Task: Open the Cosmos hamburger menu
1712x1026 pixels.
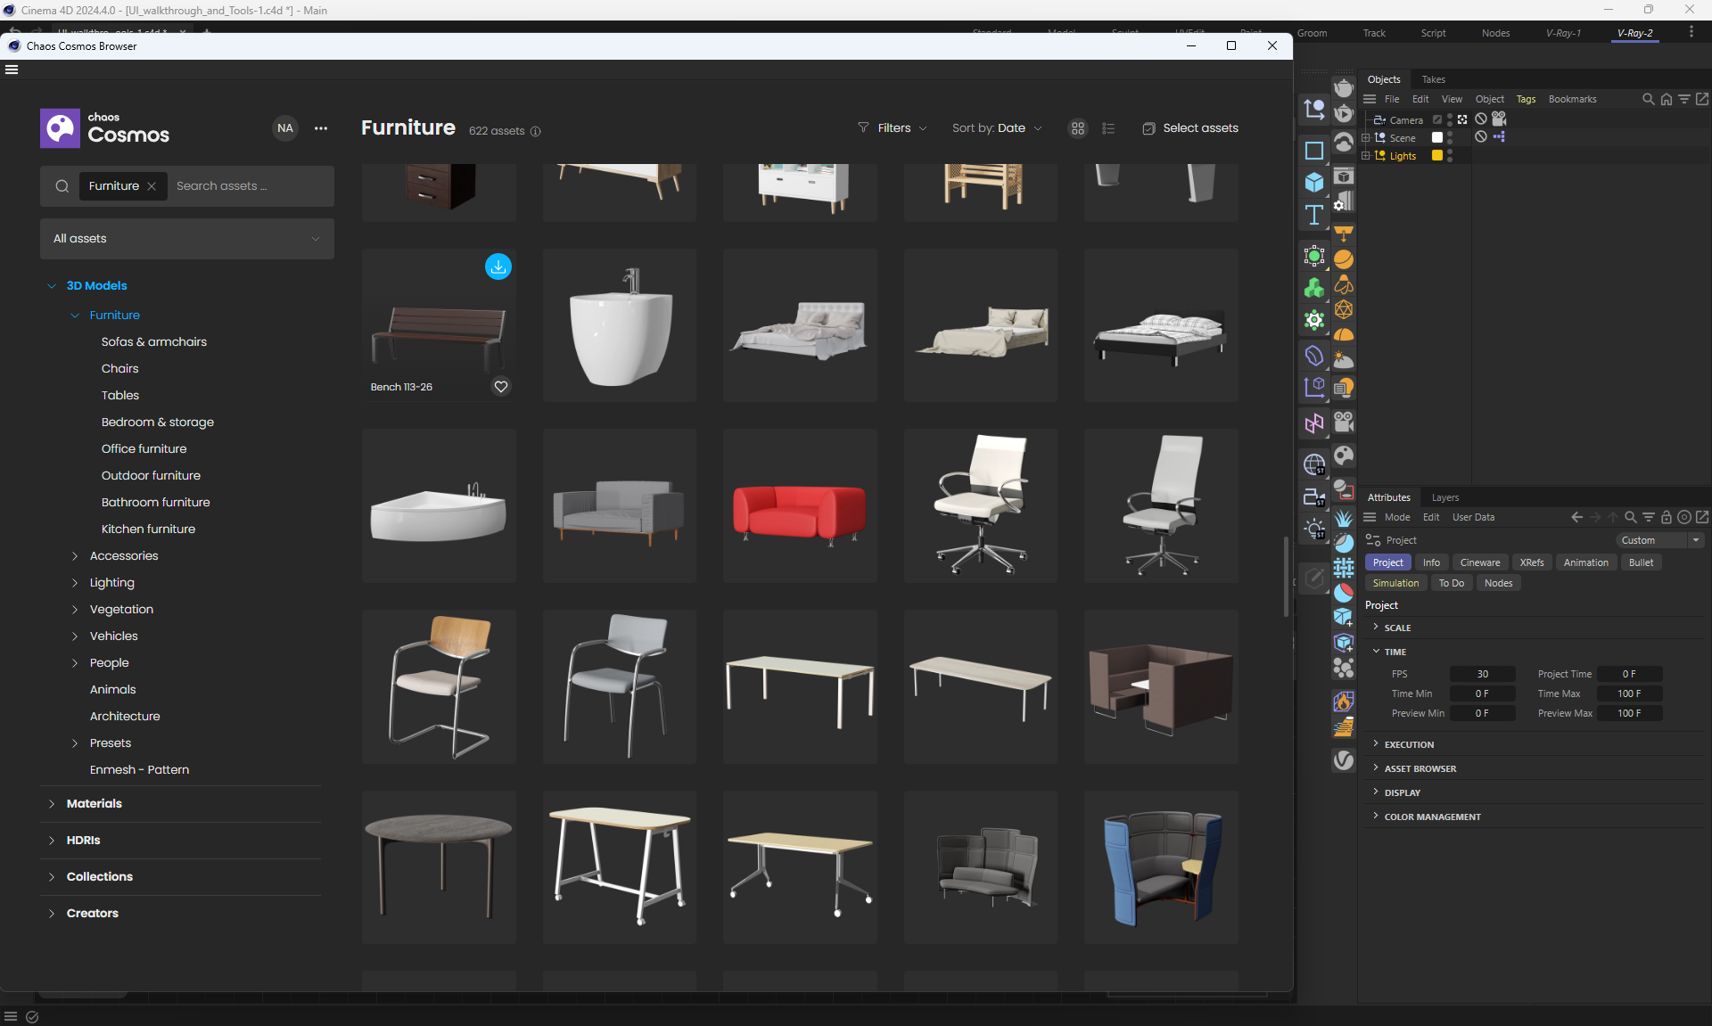Action: click(12, 70)
